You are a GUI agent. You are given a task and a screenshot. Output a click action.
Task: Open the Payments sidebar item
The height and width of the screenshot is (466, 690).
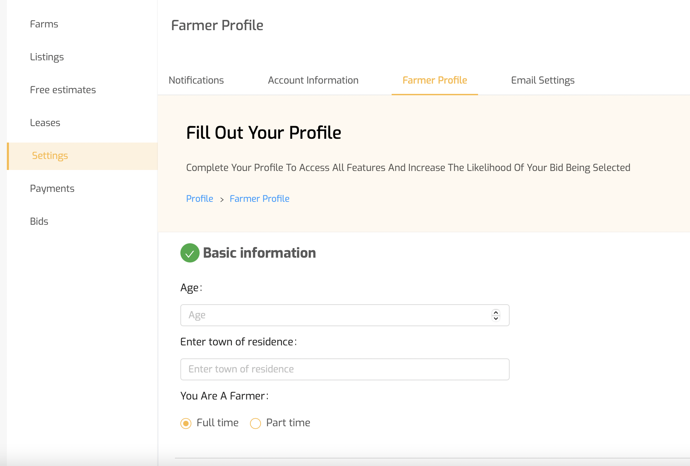(x=52, y=188)
